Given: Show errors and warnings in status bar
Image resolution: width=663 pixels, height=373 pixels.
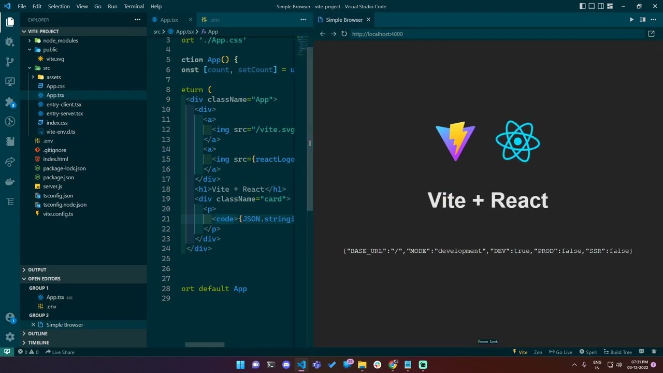Looking at the screenshot, I should (x=28, y=352).
